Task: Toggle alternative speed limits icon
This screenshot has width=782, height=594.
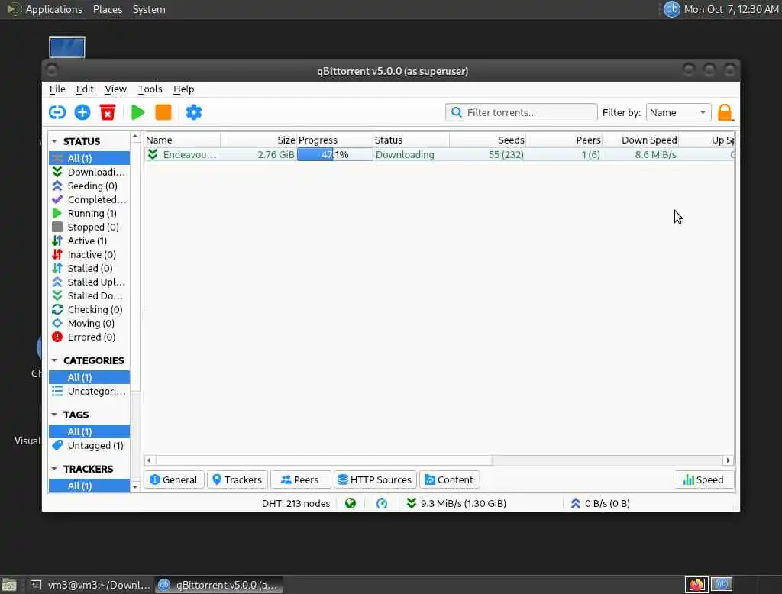Action: click(382, 503)
